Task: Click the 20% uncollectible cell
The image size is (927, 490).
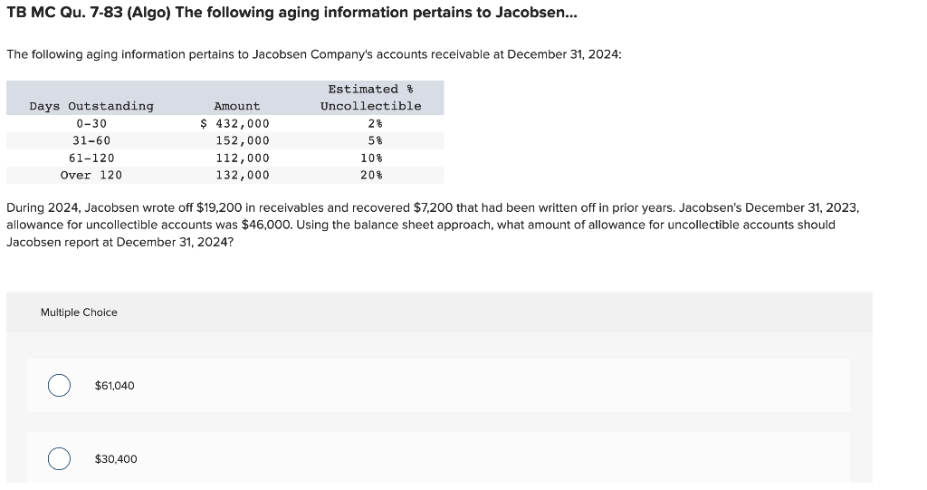Action: click(372, 175)
